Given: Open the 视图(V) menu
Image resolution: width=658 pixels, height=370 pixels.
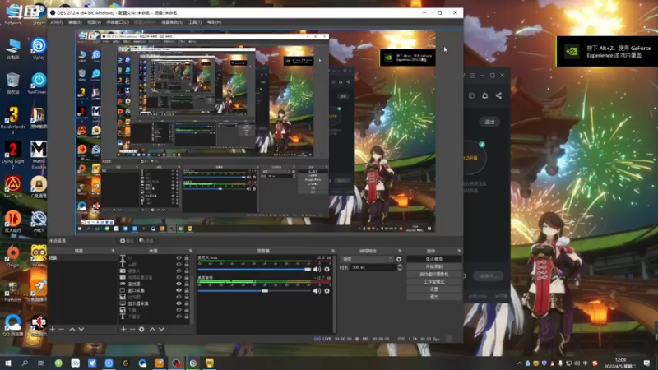Looking at the screenshot, I should [x=94, y=22].
